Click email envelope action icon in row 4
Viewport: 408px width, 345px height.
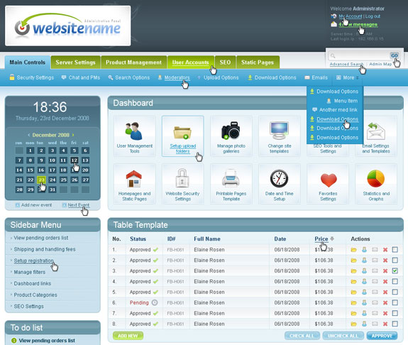coord(375,282)
